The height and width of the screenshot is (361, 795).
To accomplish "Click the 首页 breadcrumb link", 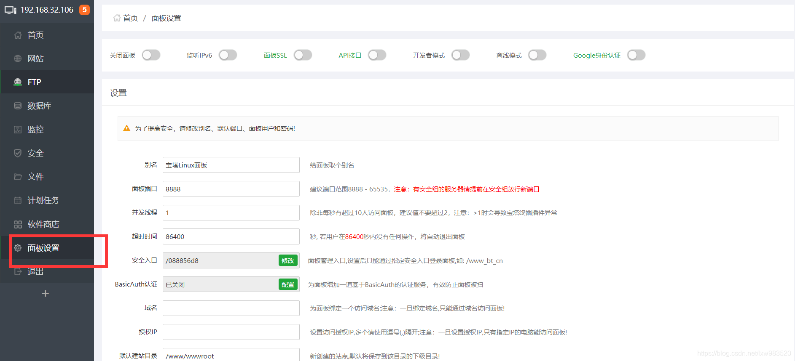I will (130, 18).
